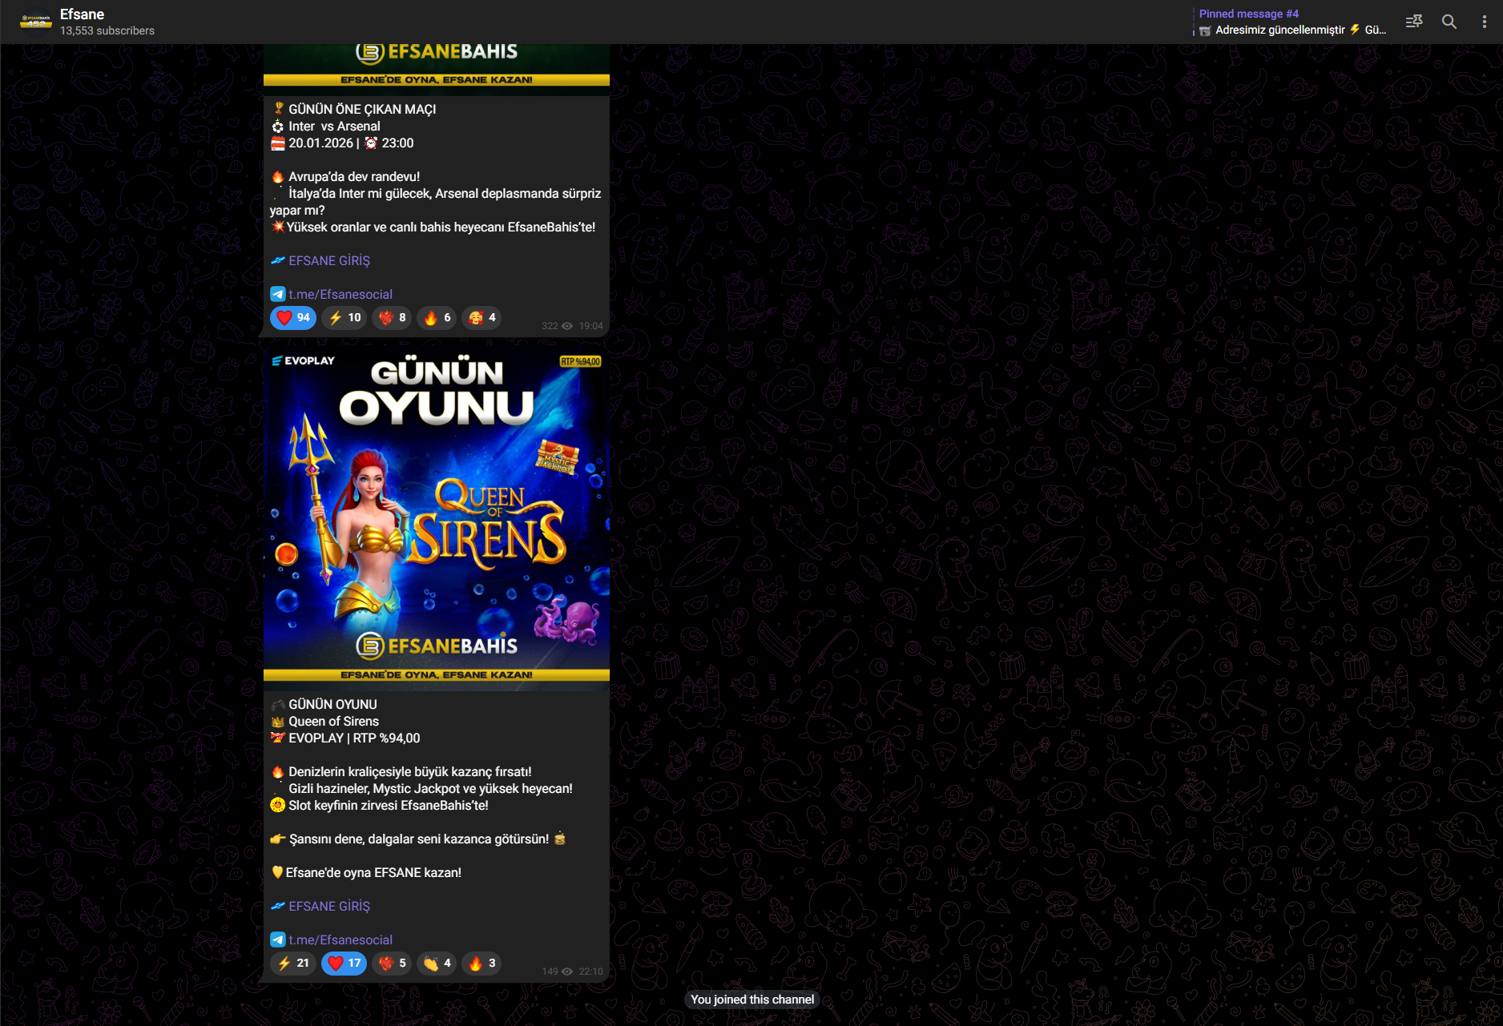This screenshot has width=1503, height=1026.
Task: Toggle fire reaction with count 3
Action: click(482, 964)
